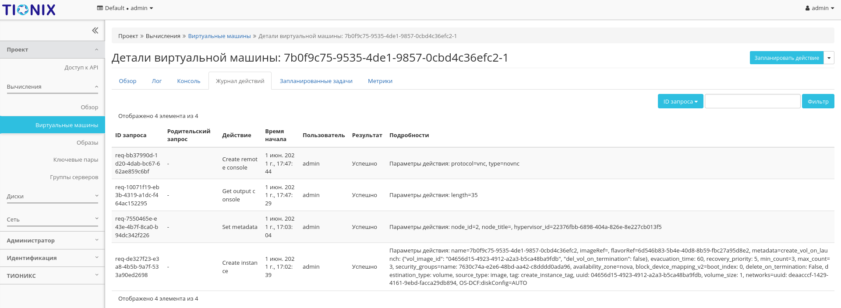Click the Запланировать действие button
841x308 pixels.
coord(786,58)
